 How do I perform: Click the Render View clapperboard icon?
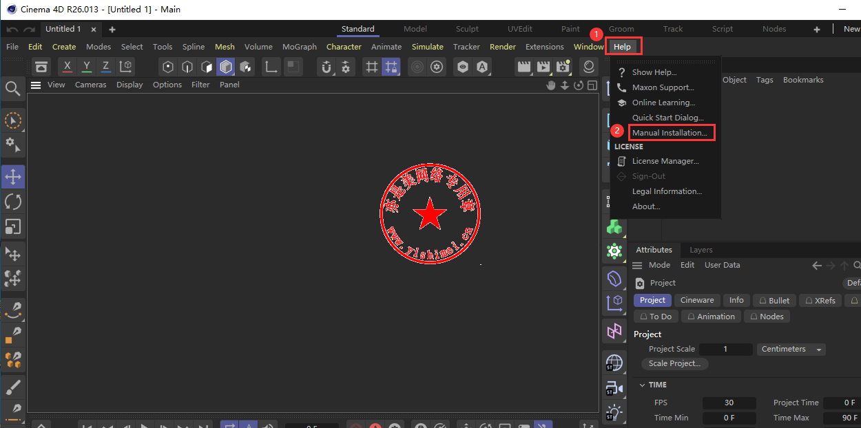point(524,67)
